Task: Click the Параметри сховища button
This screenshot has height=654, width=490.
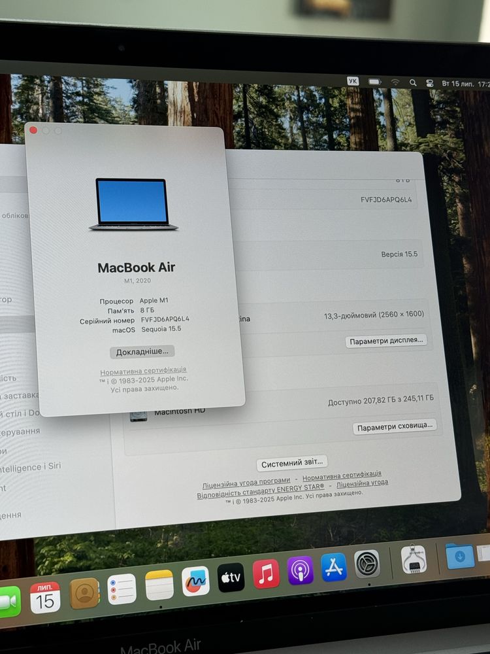Action: pos(395,426)
